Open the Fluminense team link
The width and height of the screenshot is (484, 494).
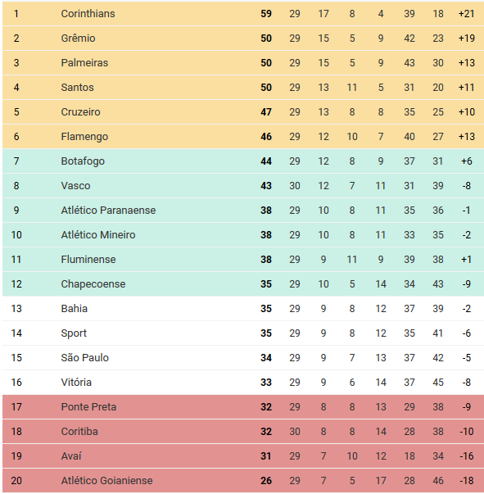[x=88, y=259]
